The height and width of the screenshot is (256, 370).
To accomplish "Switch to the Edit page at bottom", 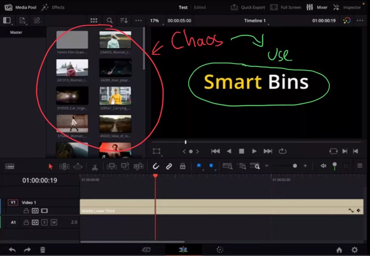I will [x=183, y=249].
